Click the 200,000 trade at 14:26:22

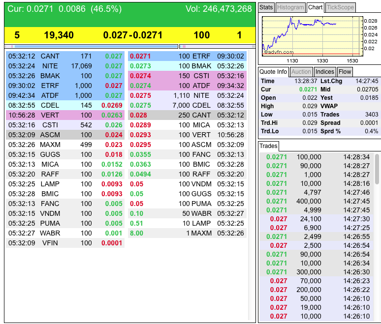[317, 290]
